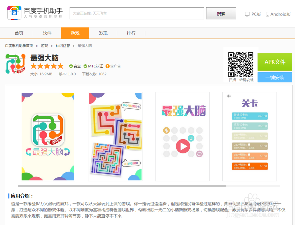Click the 搜索 button
Viewport: 295px width, 225px height.
pyautogui.click(x=221, y=13)
